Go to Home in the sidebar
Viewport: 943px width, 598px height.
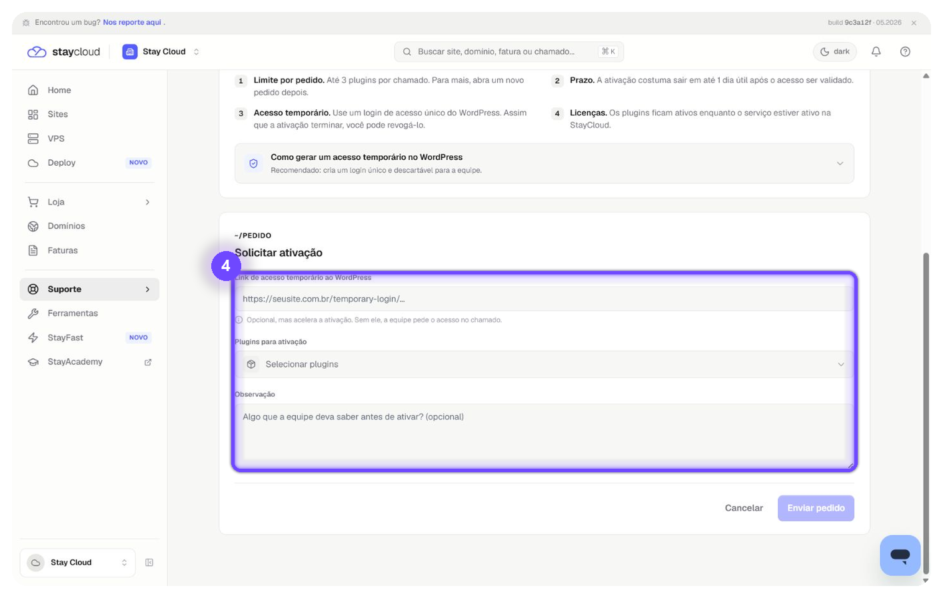coord(89,90)
